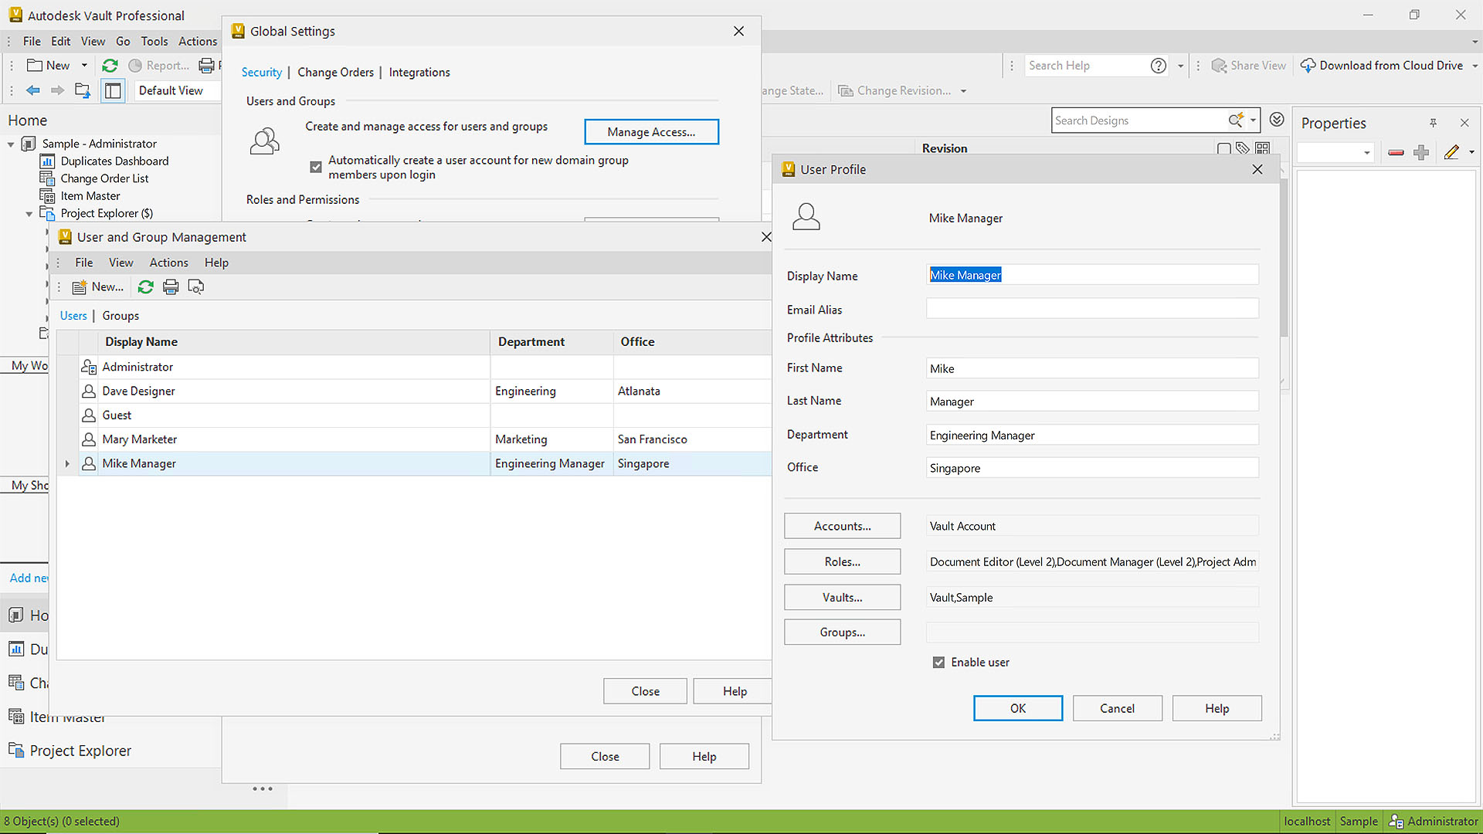Click the Search Help question mark icon
This screenshot has height=834, width=1483.
1158,66
